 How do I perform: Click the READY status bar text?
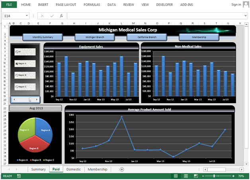point(8,176)
